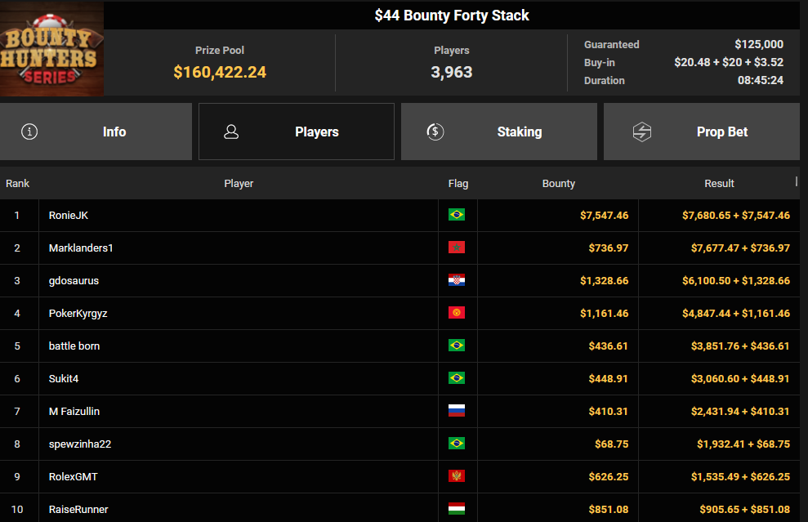This screenshot has height=522, width=808.
Task: Click the guaranteed value $125,000
Action: pos(759,44)
